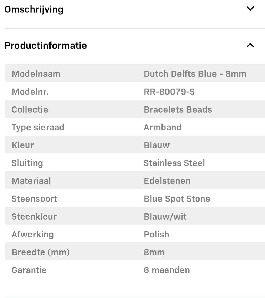This screenshot has height=298, width=265.
Task: Click the Omschrijving heading
Action: pyautogui.click(x=34, y=9)
